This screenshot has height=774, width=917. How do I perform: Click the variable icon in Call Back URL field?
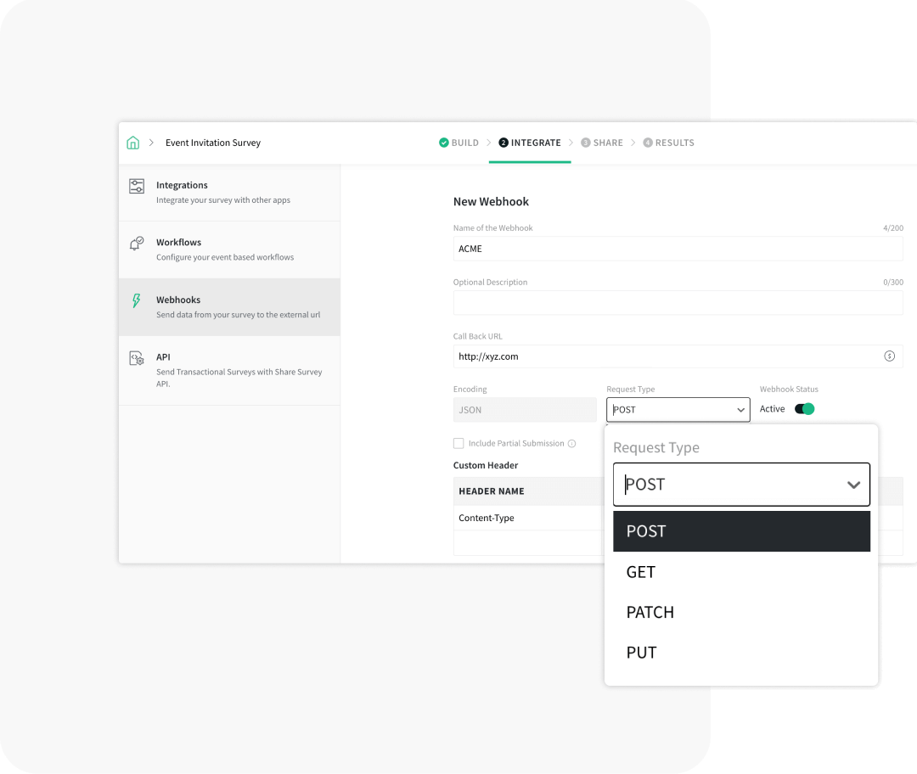[x=889, y=356]
